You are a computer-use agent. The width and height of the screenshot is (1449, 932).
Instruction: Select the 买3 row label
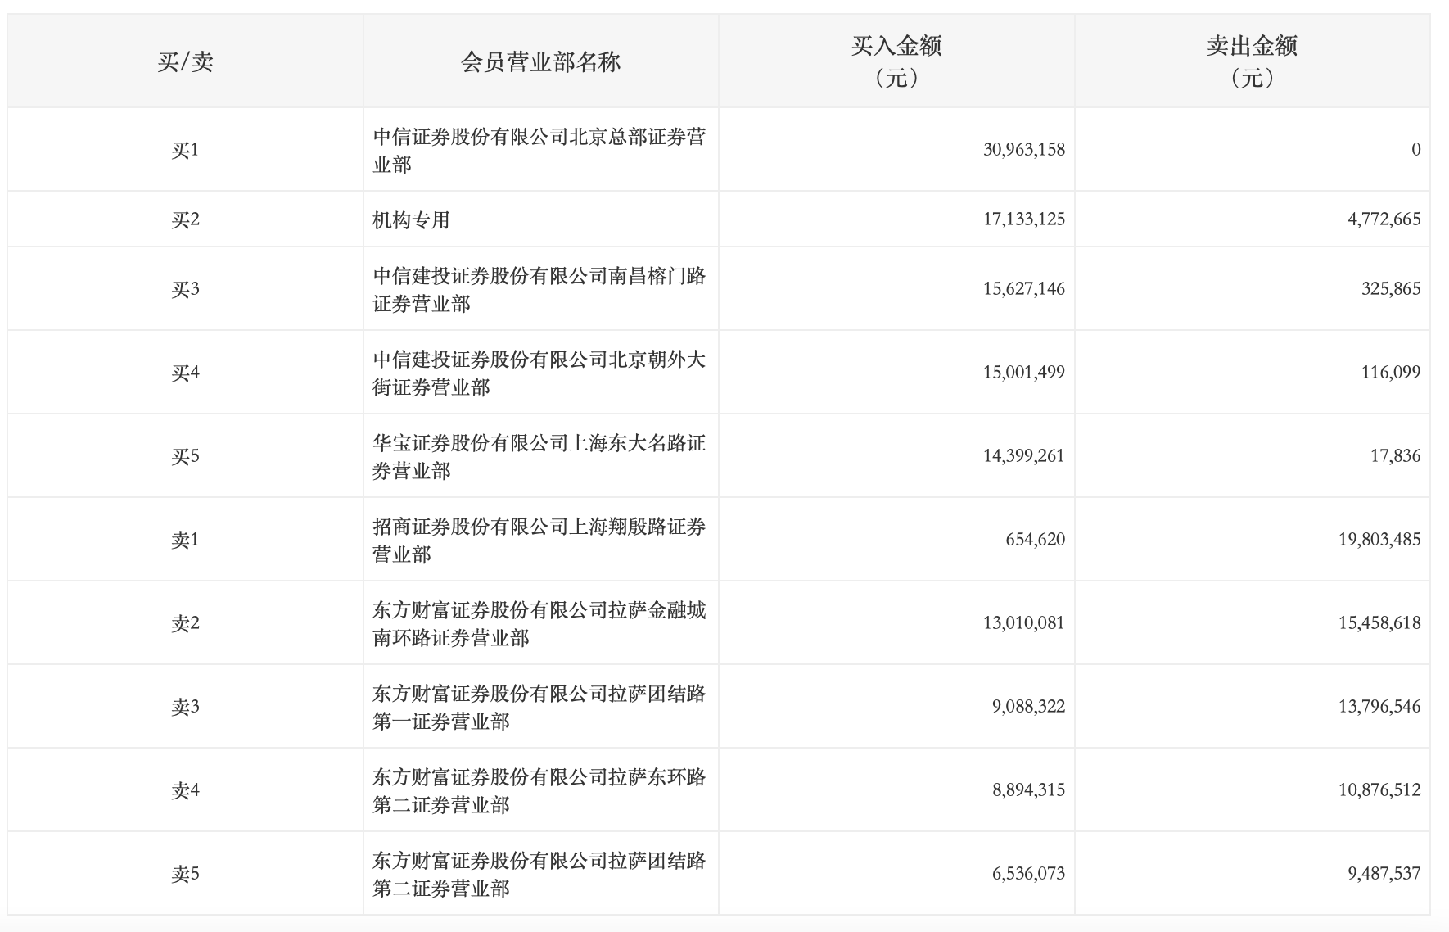click(x=185, y=289)
